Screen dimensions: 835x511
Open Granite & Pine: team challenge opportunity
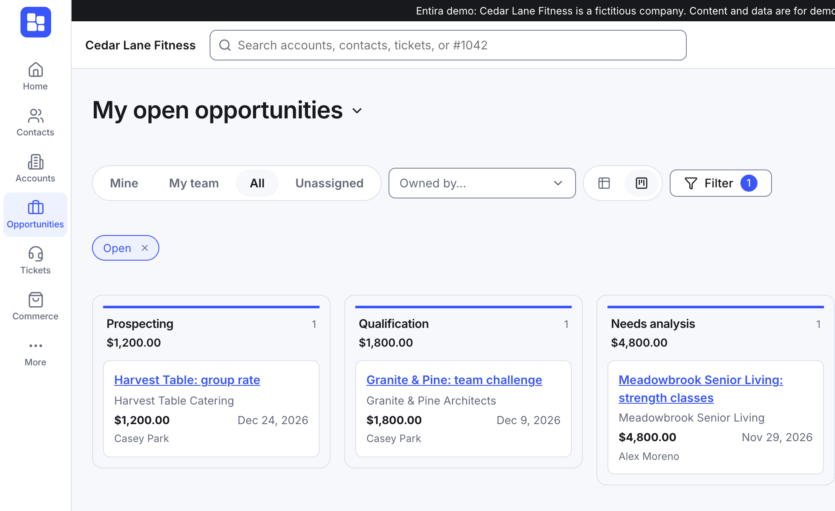click(x=454, y=380)
